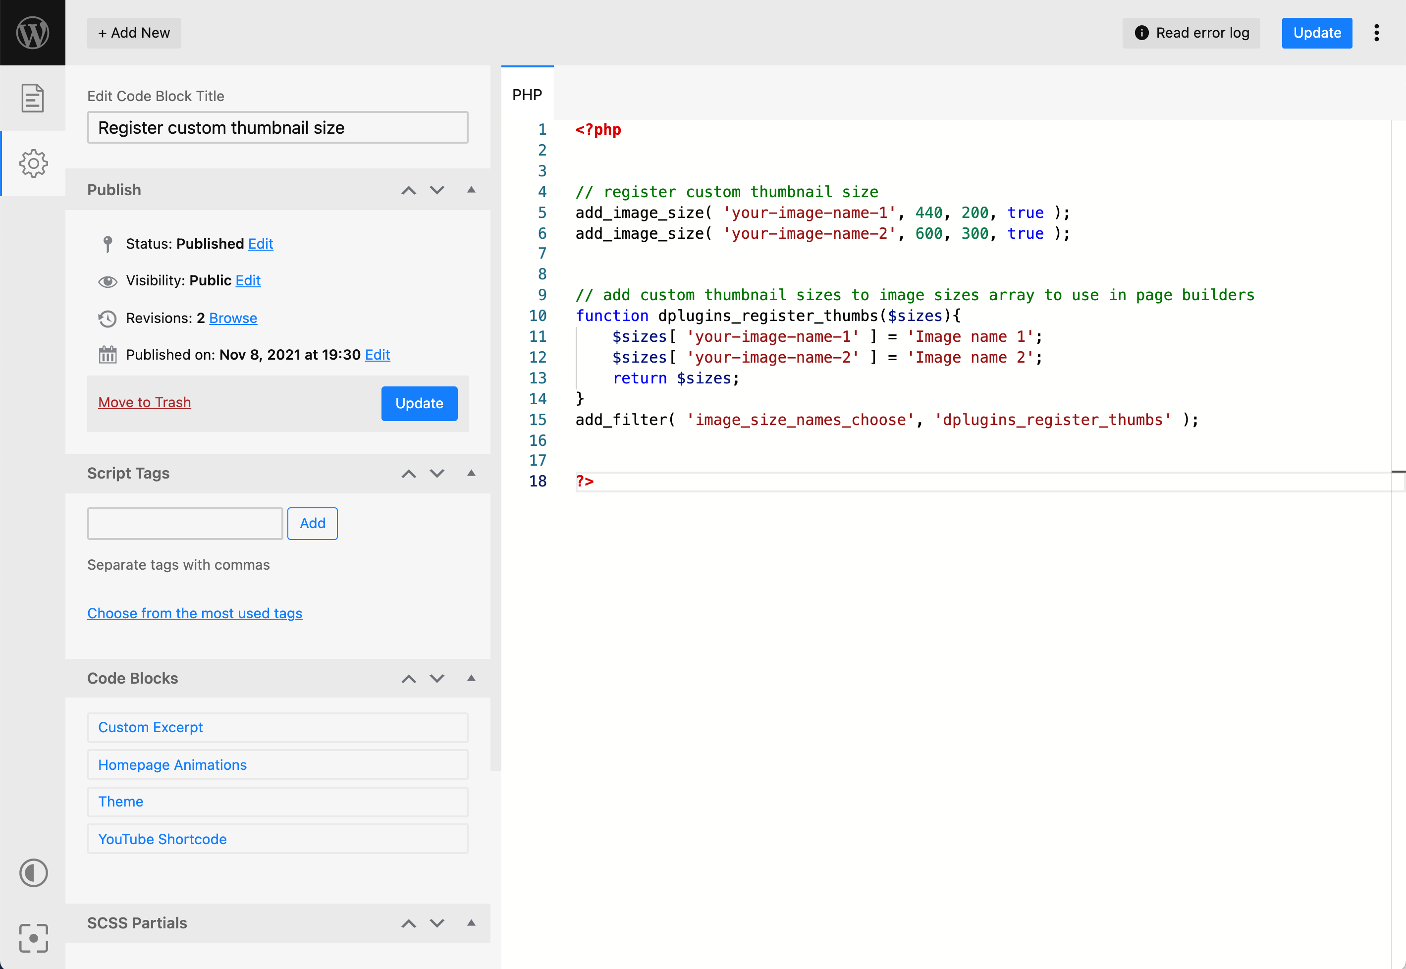Open the three-dot options menu

[1376, 33]
